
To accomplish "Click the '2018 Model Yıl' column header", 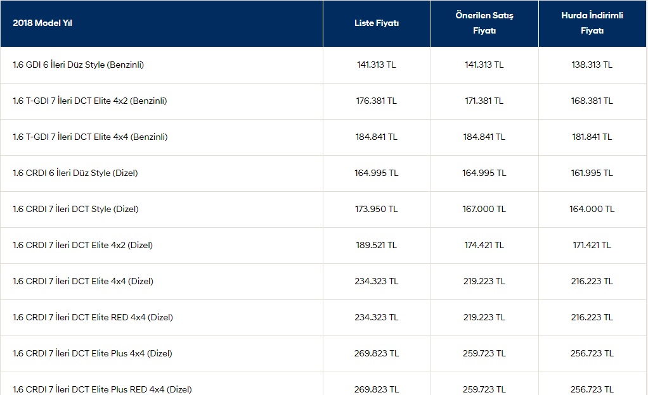I will coord(162,23).
